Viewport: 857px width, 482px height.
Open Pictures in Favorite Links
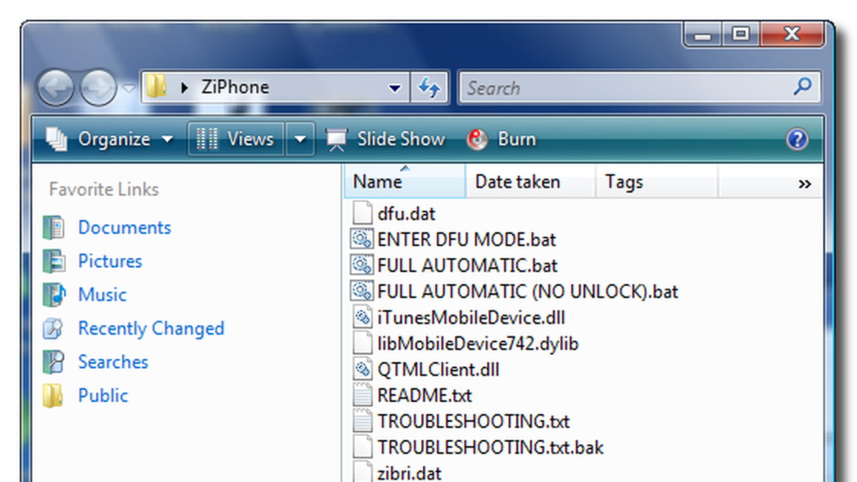pyautogui.click(x=110, y=261)
